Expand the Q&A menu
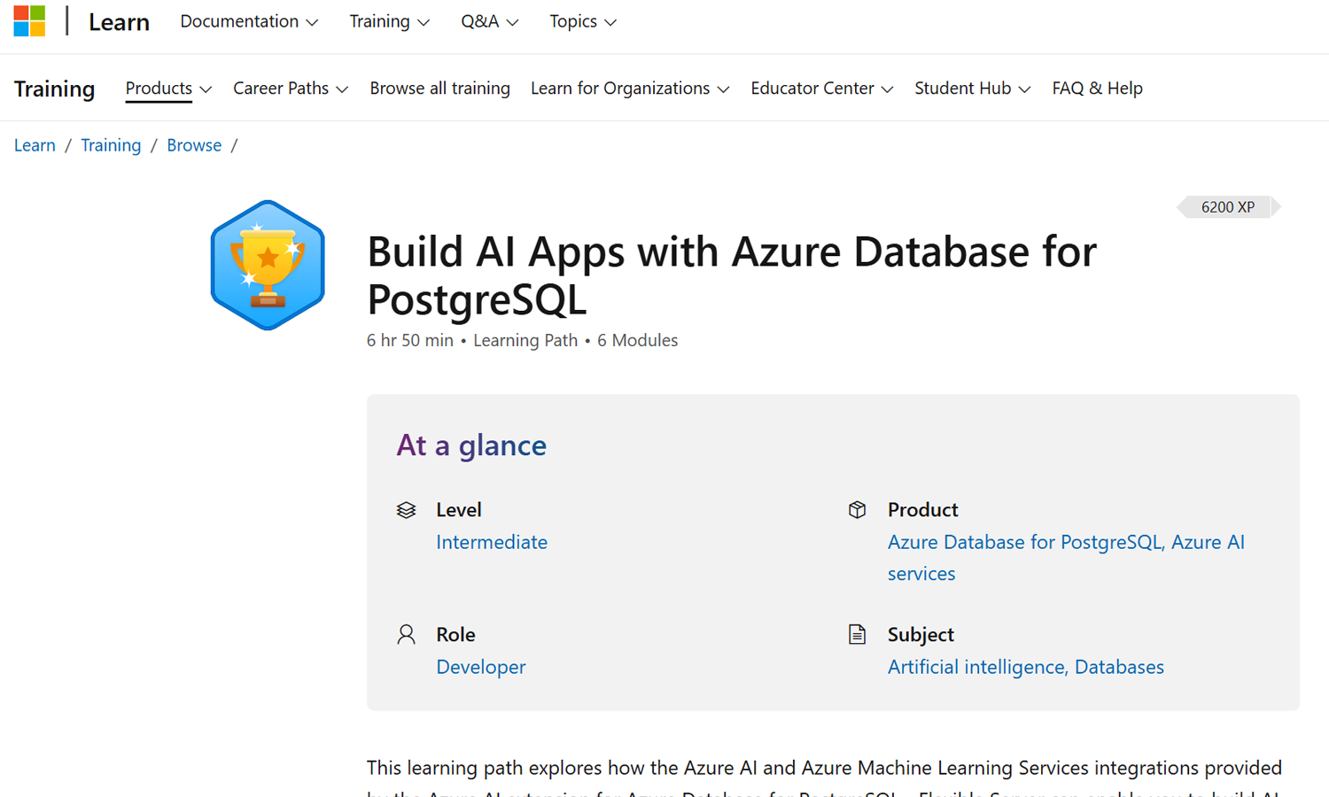Viewport: 1329px width, 797px height. [x=489, y=21]
